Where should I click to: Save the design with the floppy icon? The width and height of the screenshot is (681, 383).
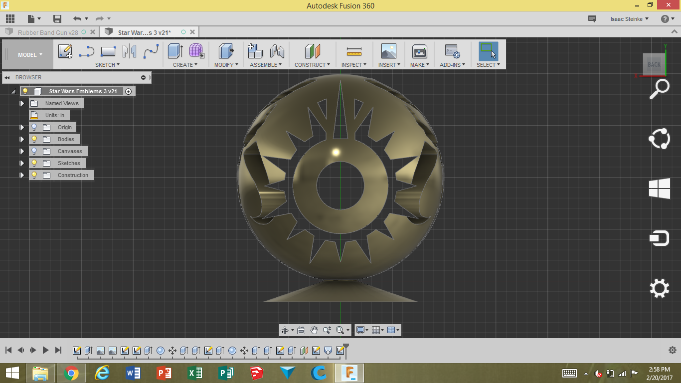click(x=57, y=19)
